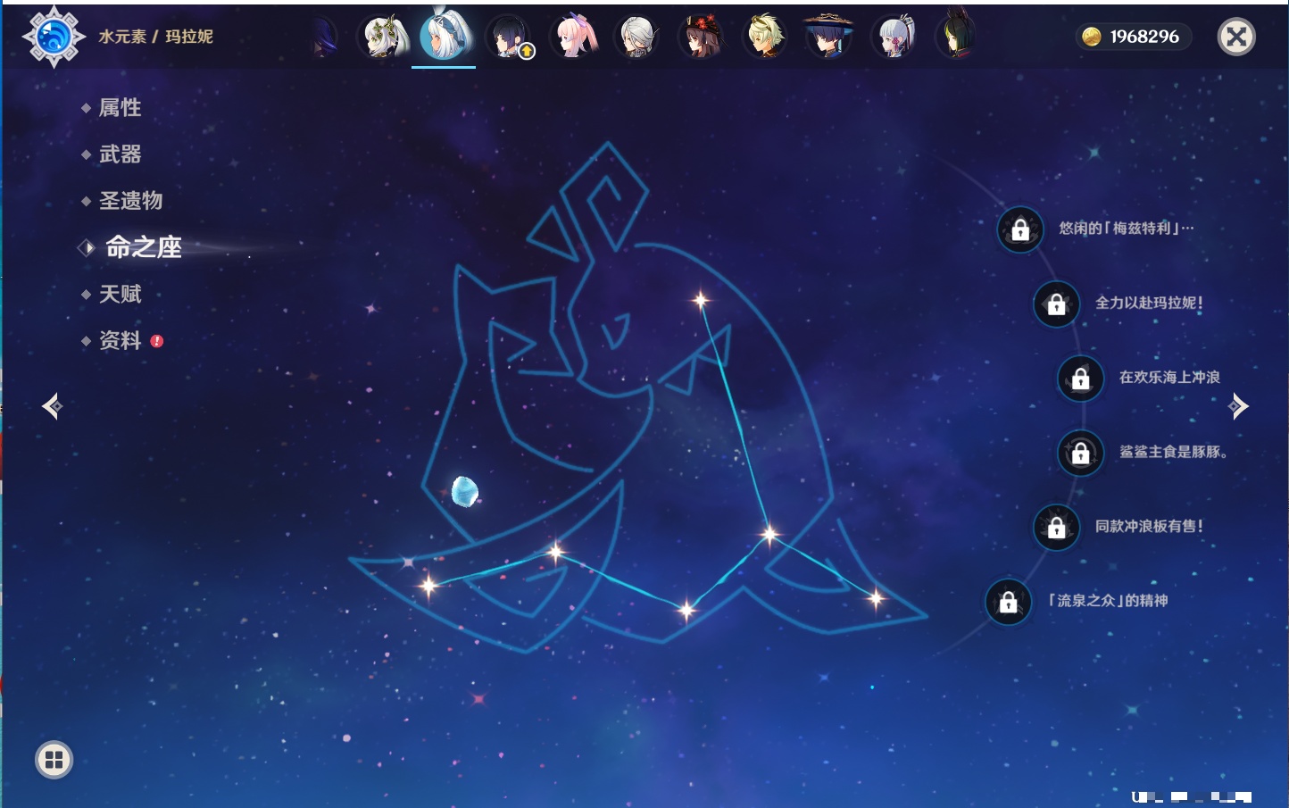
Task: Open the 圣遗物 artifacts tab
Action: click(130, 200)
